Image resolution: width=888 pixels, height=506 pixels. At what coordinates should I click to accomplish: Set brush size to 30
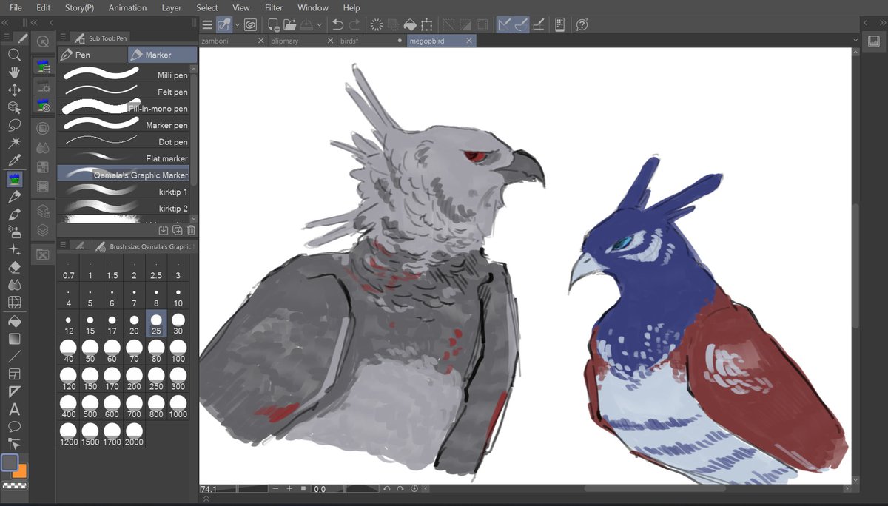pos(178,323)
